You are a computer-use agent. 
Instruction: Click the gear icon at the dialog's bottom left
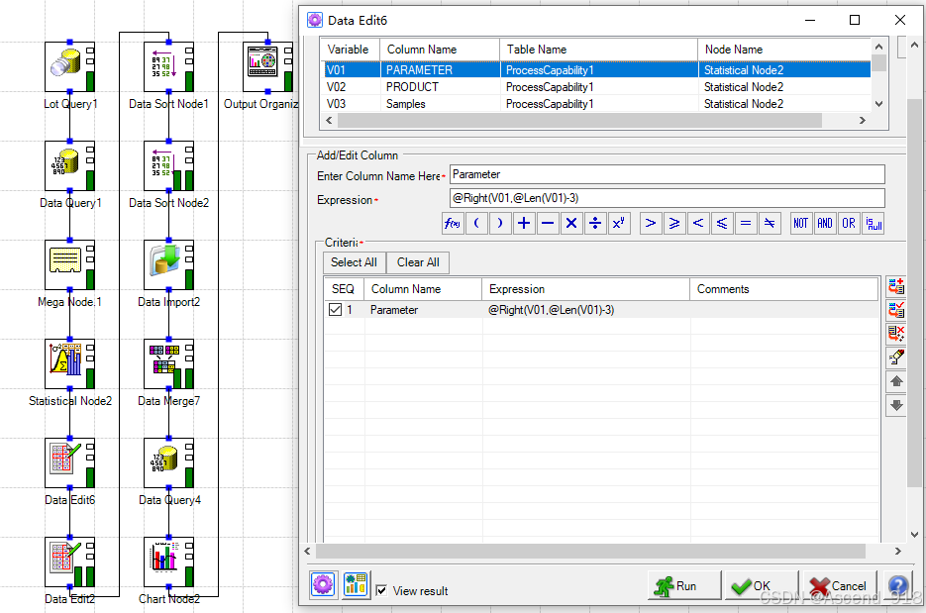click(322, 584)
